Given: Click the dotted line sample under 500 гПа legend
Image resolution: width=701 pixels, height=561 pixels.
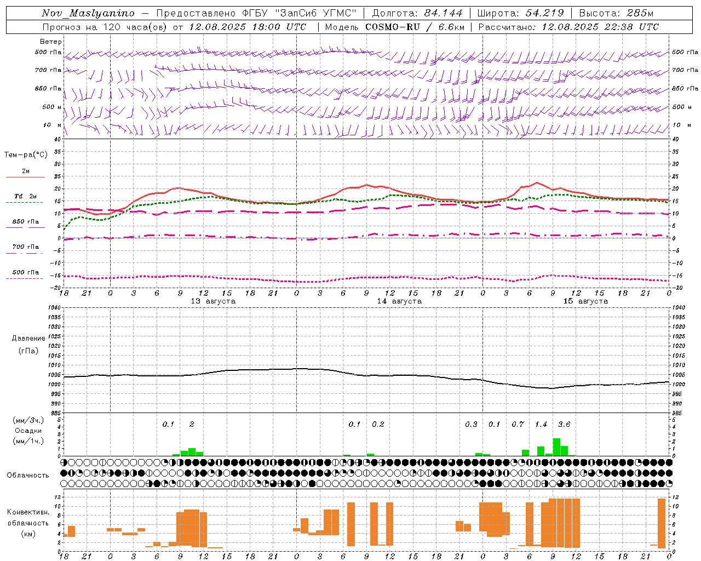Looking at the screenshot, I should coord(25,278).
